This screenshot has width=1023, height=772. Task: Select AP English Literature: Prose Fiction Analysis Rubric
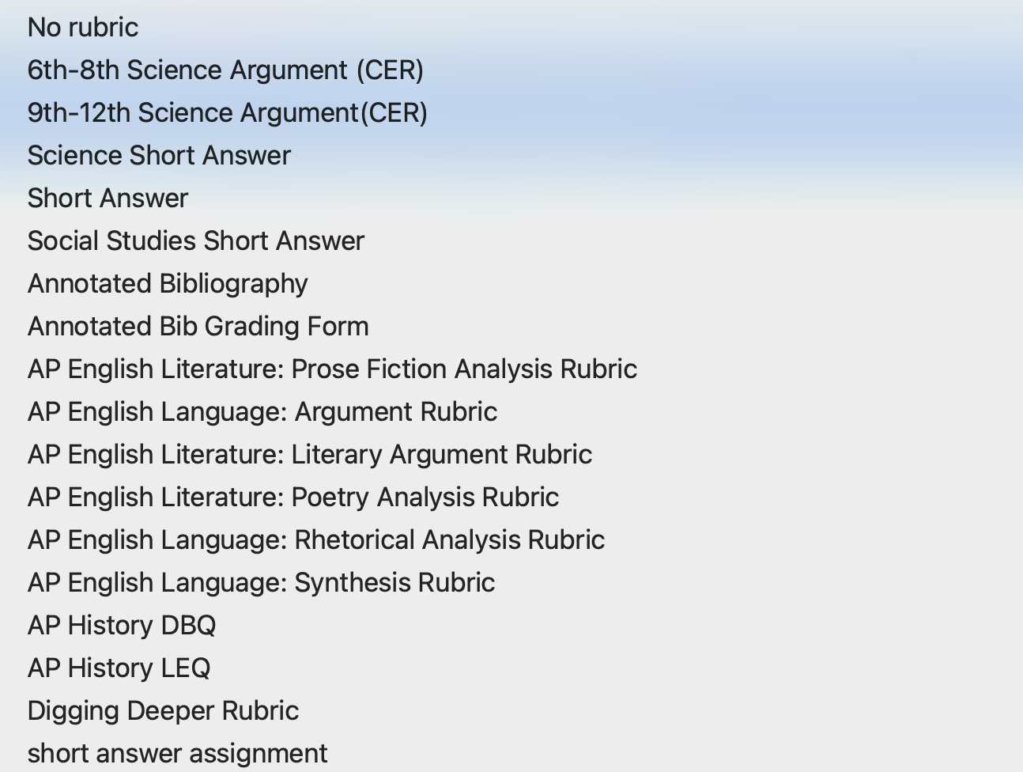click(x=332, y=369)
